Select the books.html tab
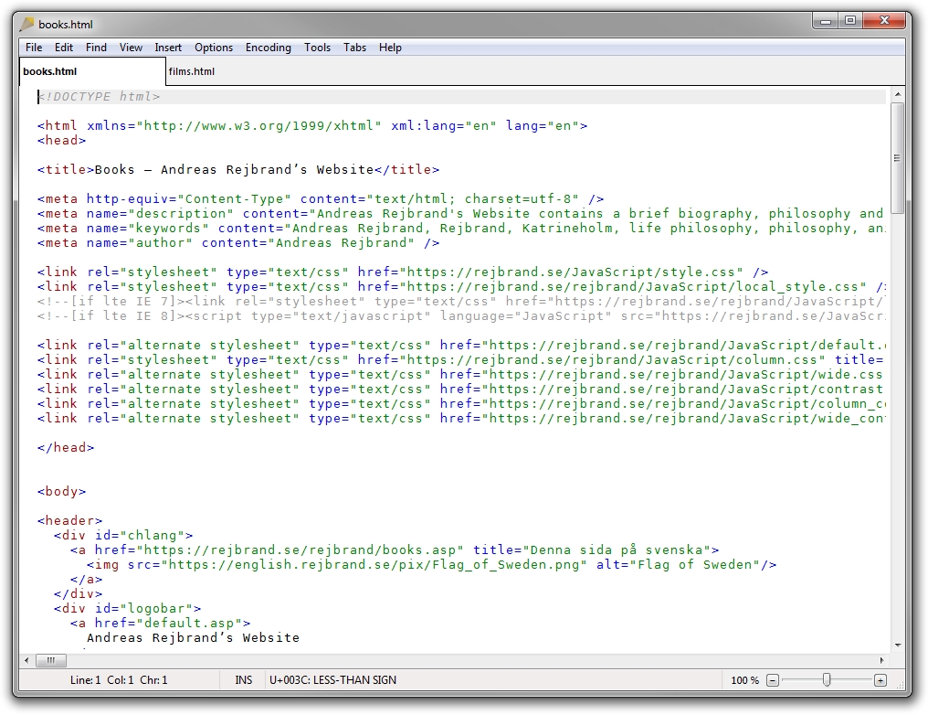The image size is (928, 715). 92,71
